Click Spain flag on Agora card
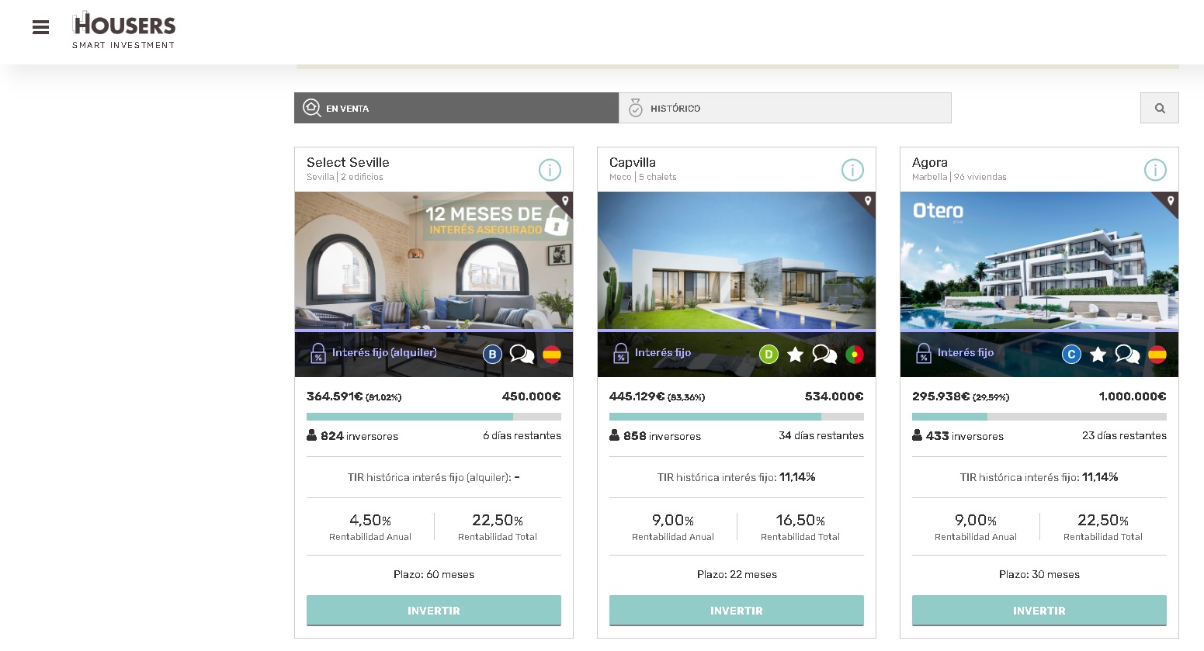The height and width of the screenshot is (651, 1204). click(1157, 355)
